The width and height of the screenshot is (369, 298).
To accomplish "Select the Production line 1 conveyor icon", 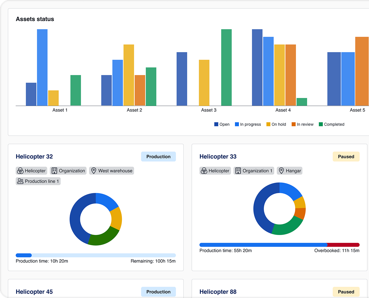I will [20, 181].
